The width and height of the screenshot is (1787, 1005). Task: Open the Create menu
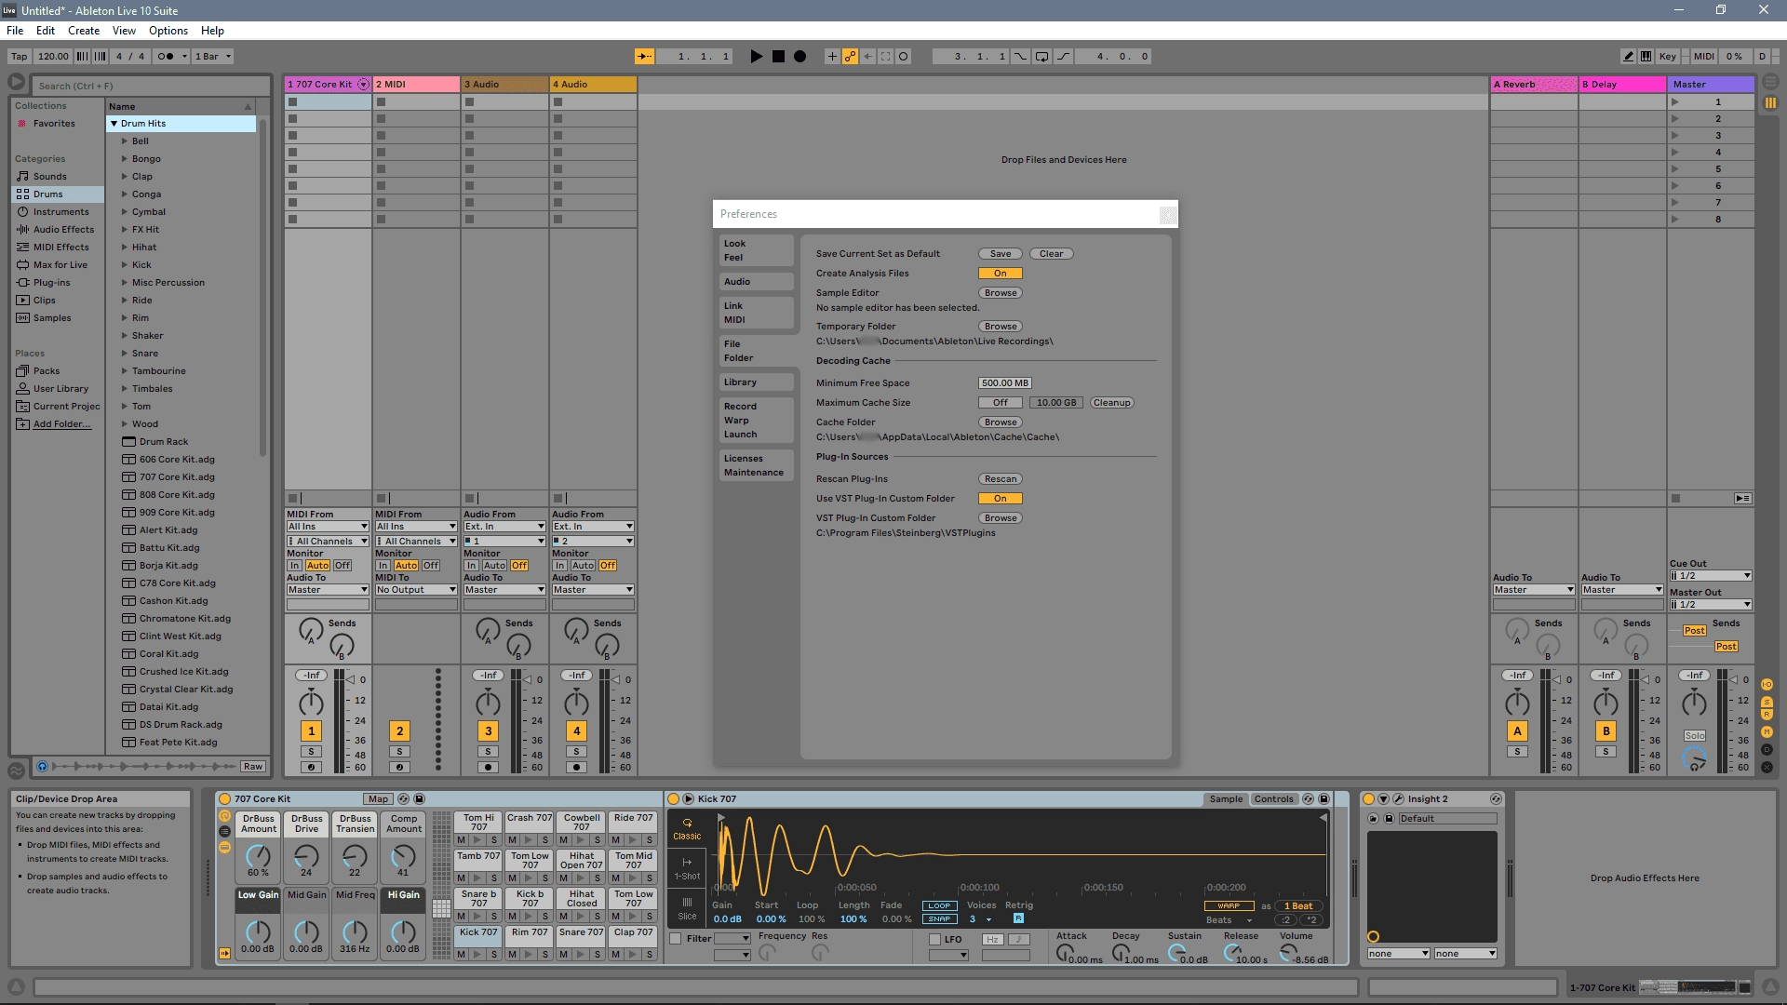pos(84,31)
